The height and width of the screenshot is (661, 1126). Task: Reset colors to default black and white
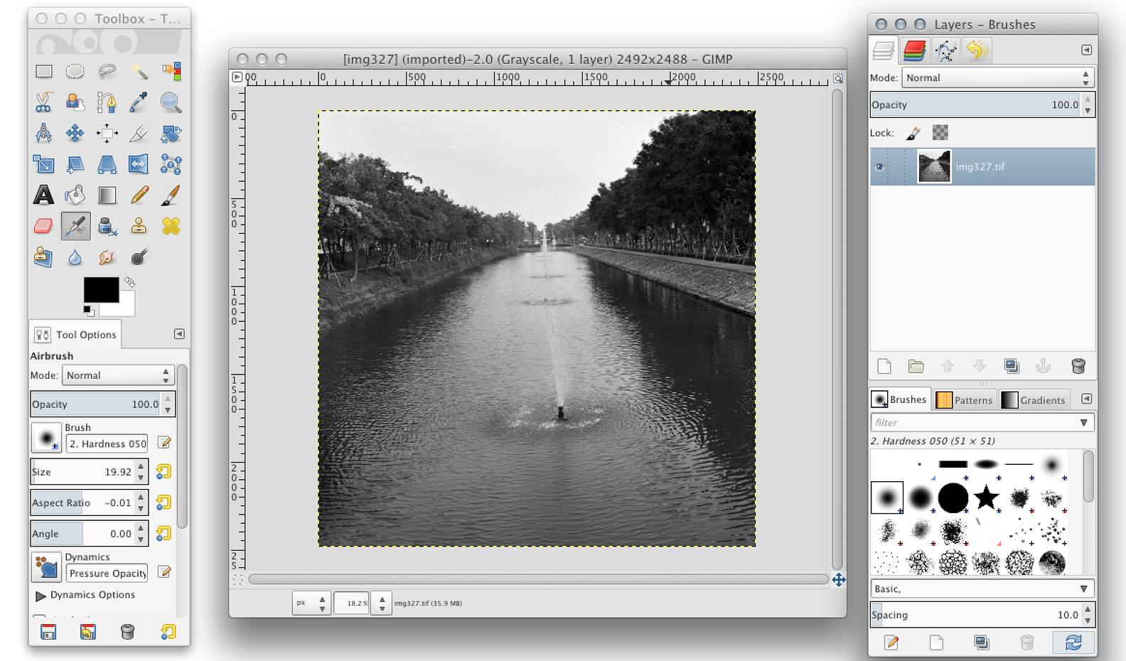point(87,310)
